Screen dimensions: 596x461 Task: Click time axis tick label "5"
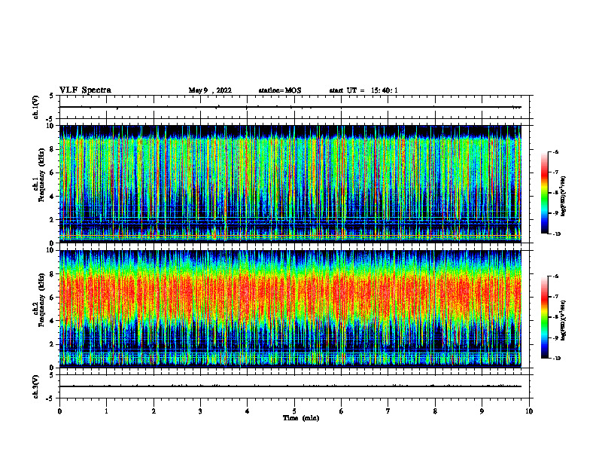pos(294,411)
